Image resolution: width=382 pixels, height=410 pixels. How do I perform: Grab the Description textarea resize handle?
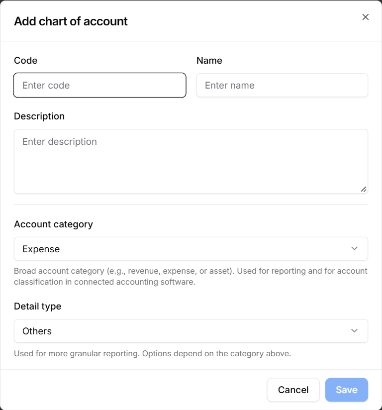point(364,189)
